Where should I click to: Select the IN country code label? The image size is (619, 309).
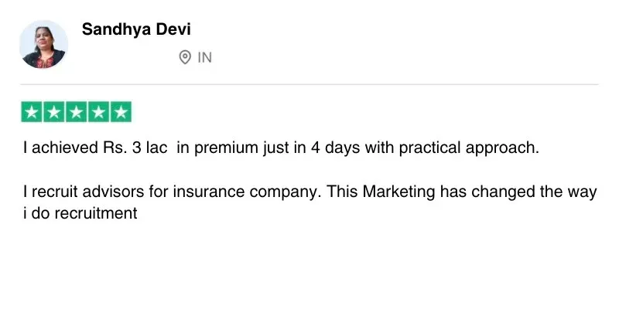point(205,57)
